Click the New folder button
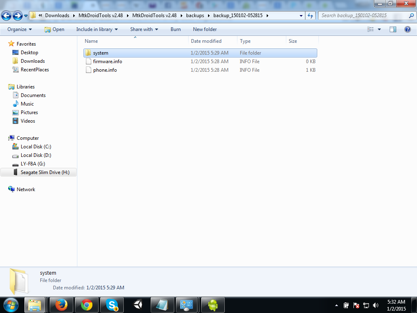The height and width of the screenshot is (313, 417). tap(205, 29)
